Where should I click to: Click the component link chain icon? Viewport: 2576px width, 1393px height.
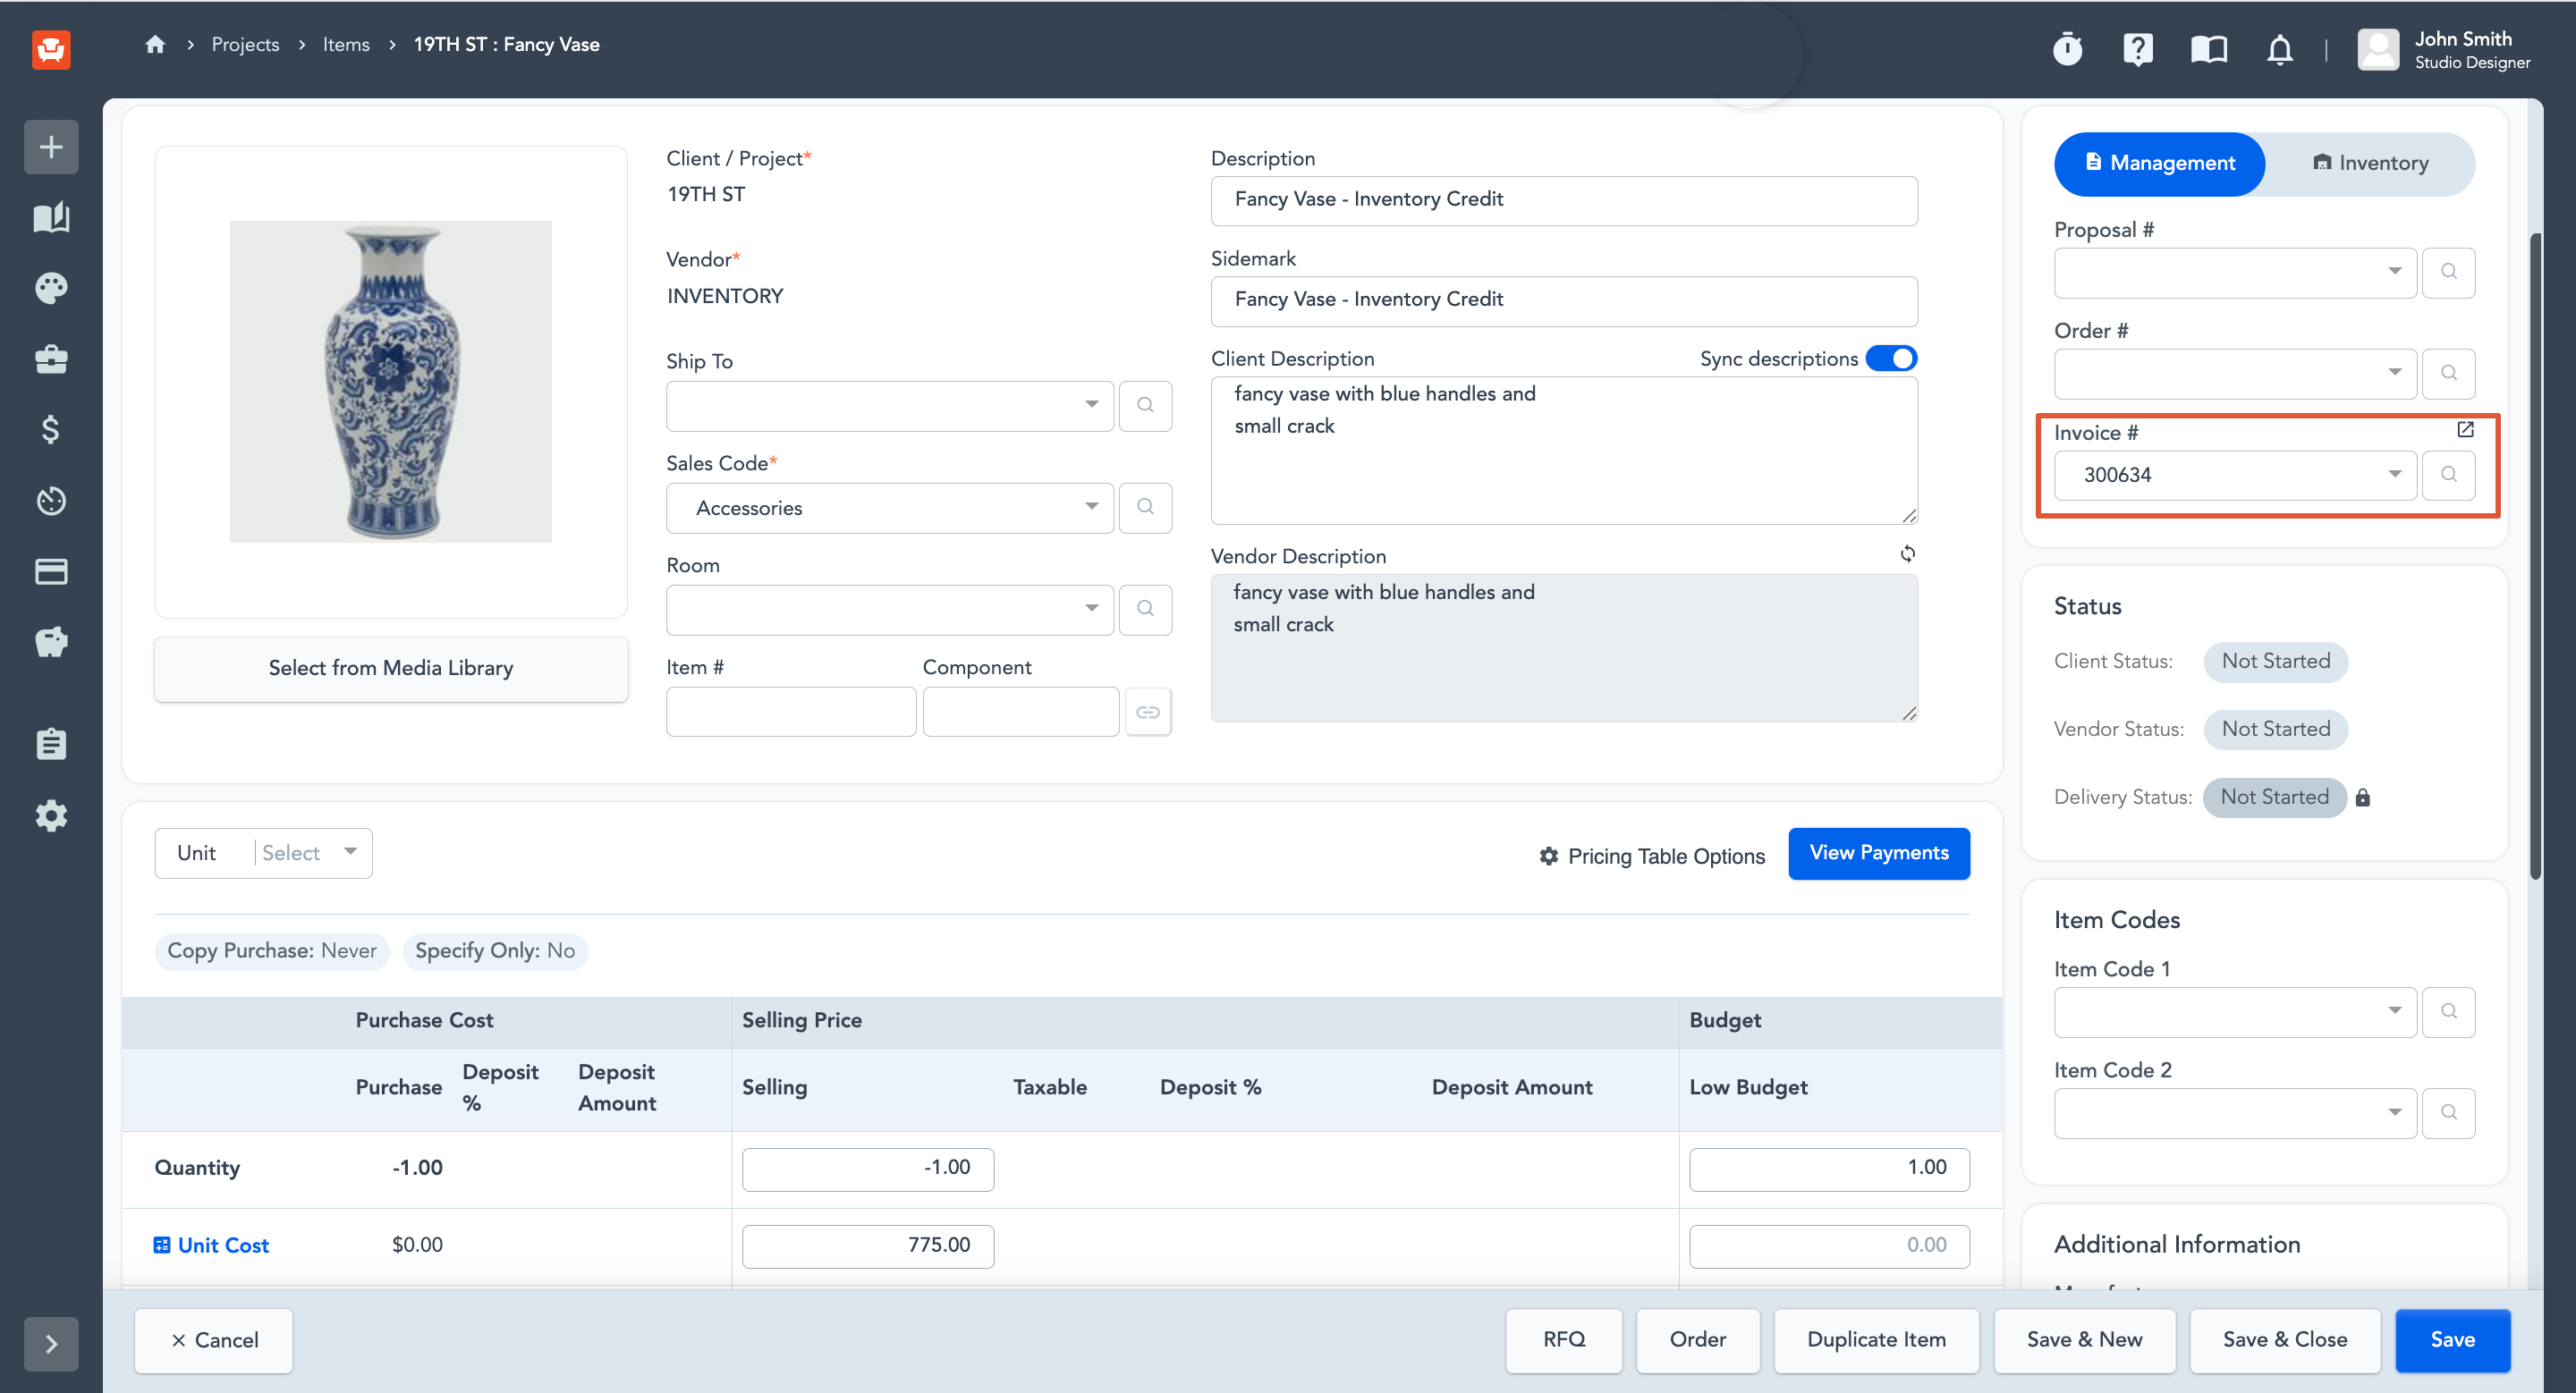1147,712
